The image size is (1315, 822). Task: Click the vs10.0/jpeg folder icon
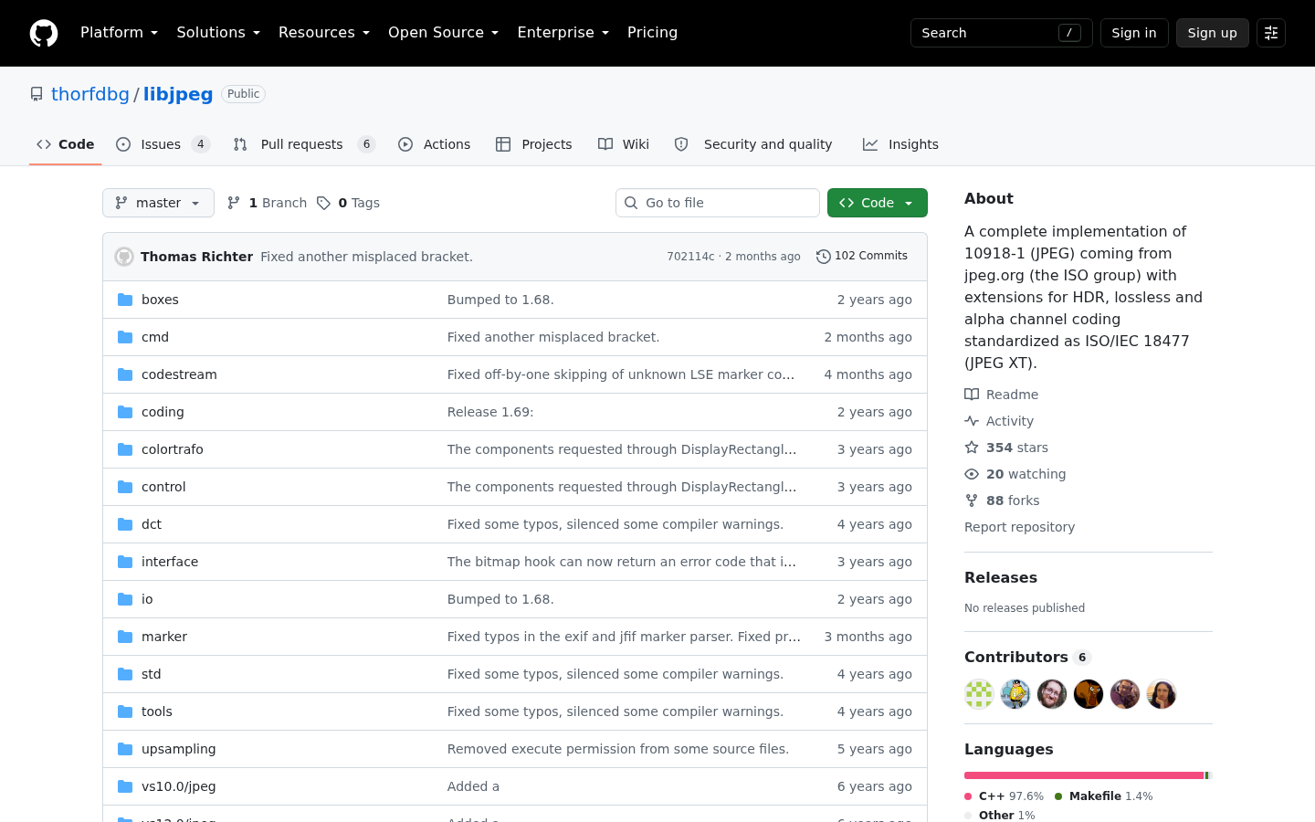coord(125,786)
